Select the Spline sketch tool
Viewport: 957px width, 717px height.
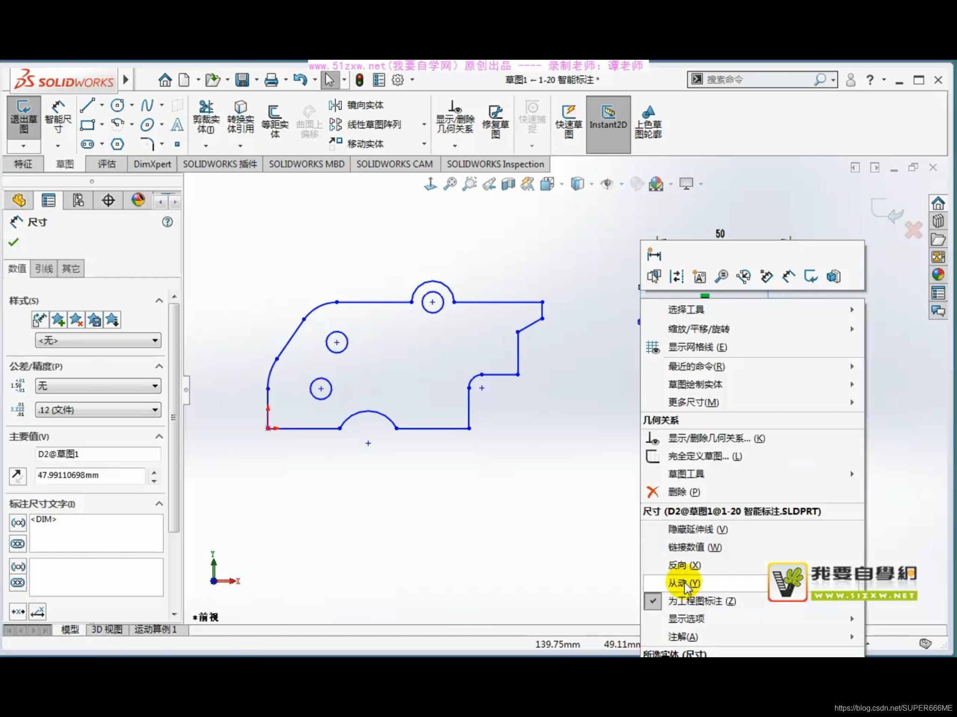tap(147, 105)
